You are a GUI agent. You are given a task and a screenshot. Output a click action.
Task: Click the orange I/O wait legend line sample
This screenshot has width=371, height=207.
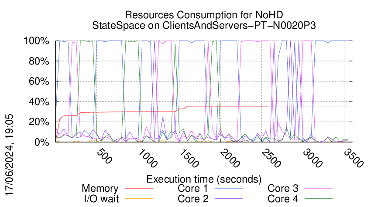tap(139, 199)
